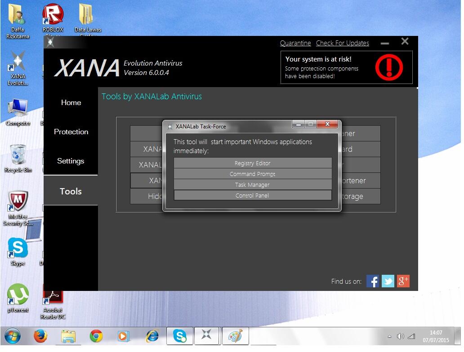Switch to the Home section
Image resolution: width=464 pixels, height=352 pixels.
click(x=71, y=102)
